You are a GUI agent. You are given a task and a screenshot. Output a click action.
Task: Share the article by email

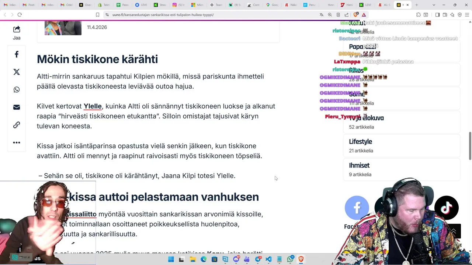pos(17,107)
